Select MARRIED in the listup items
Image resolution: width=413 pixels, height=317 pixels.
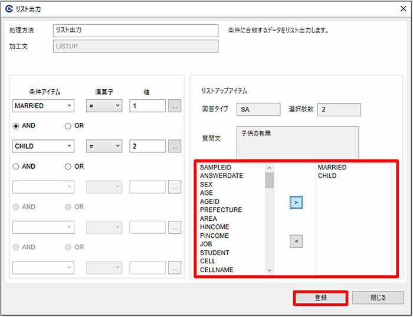(x=332, y=167)
